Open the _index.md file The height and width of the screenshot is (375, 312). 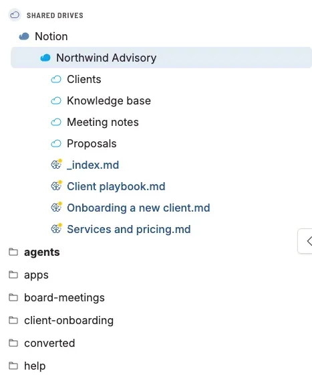coord(93,165)
